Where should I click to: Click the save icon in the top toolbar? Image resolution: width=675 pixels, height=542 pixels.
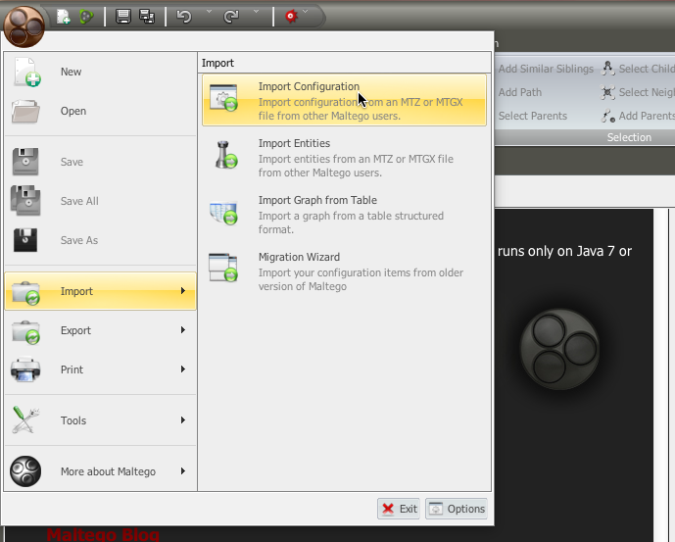click(123, 17)
